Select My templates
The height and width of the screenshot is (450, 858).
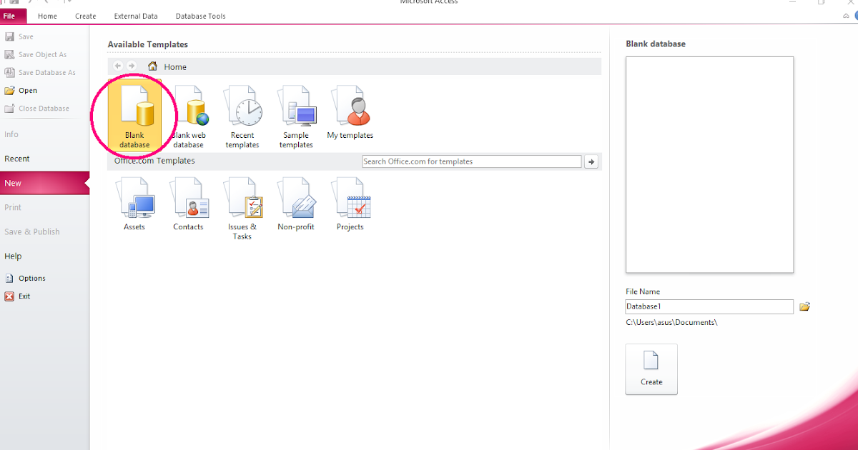[350, 114]
